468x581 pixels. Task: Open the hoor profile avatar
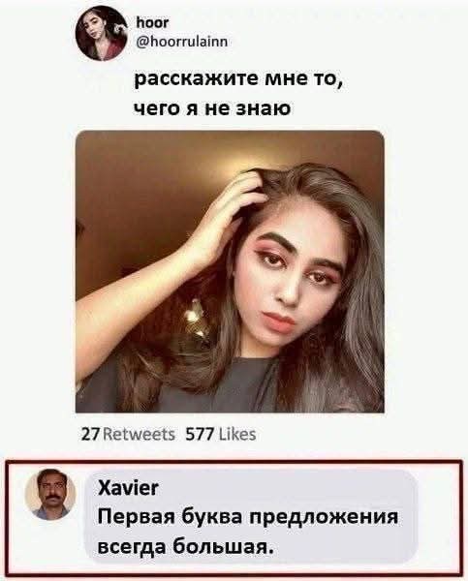pyautogui.click(x=102, y=33)
